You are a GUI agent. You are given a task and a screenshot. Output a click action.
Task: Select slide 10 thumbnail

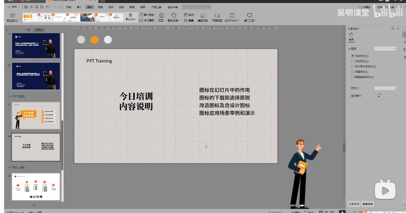(x=36, y=76)
